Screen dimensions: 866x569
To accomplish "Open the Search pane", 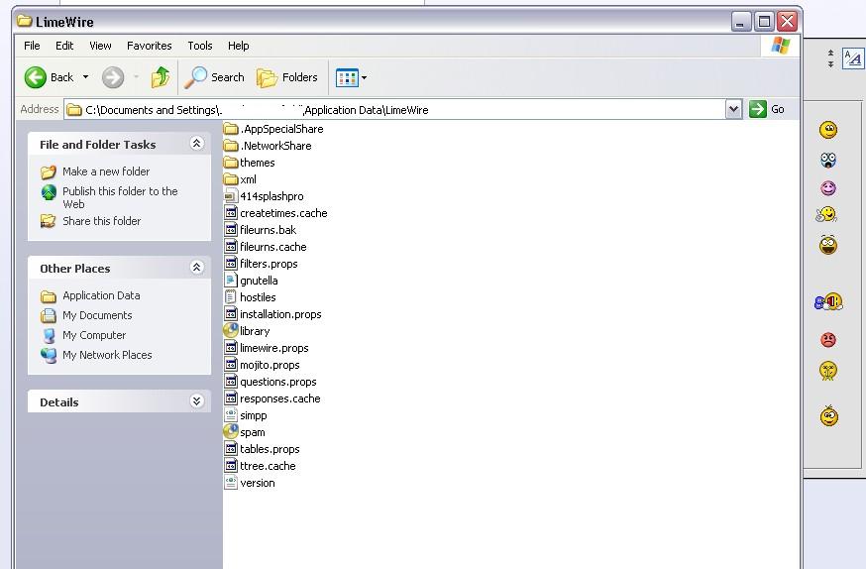I will point(214,77).
